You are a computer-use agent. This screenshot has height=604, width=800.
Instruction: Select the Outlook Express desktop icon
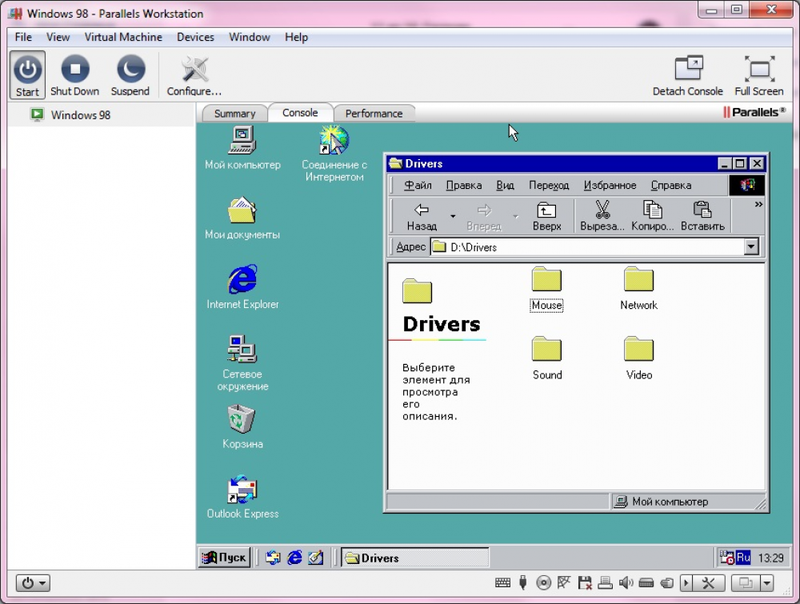coord(242,497)
